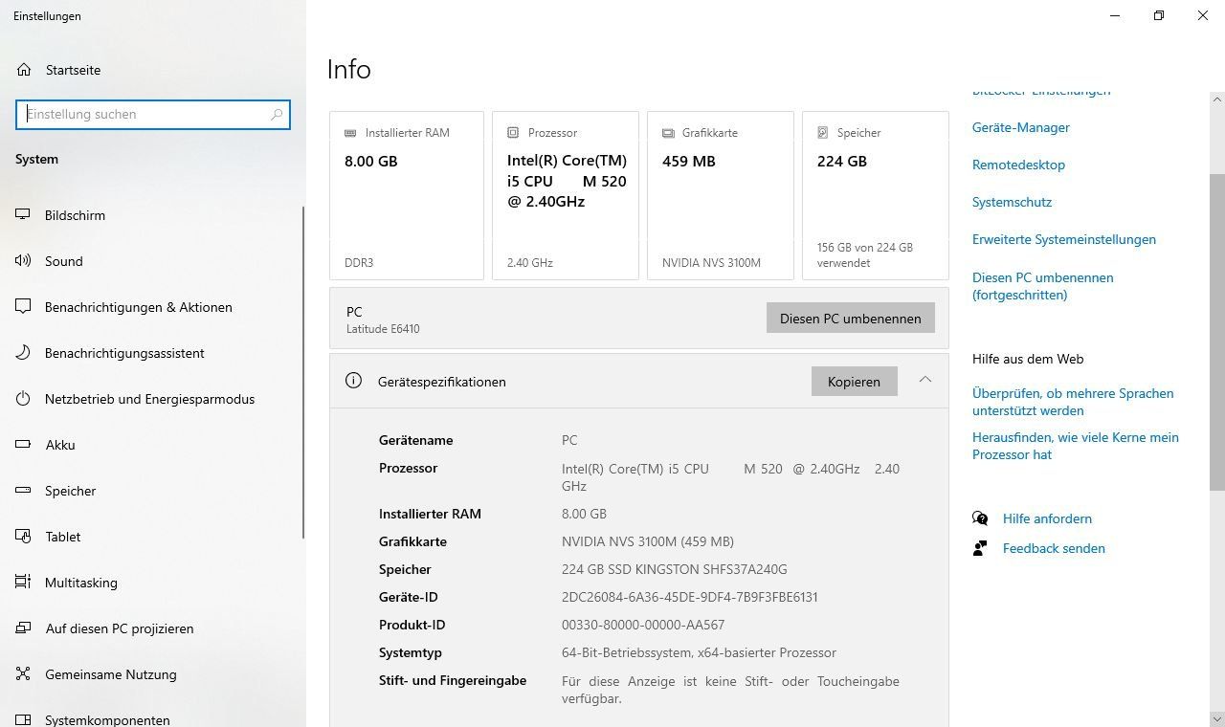Click the scrollbar down arrow
Image resolution: width=1225 pixels, height=727 pixels.
click(x=1217, y=719)
